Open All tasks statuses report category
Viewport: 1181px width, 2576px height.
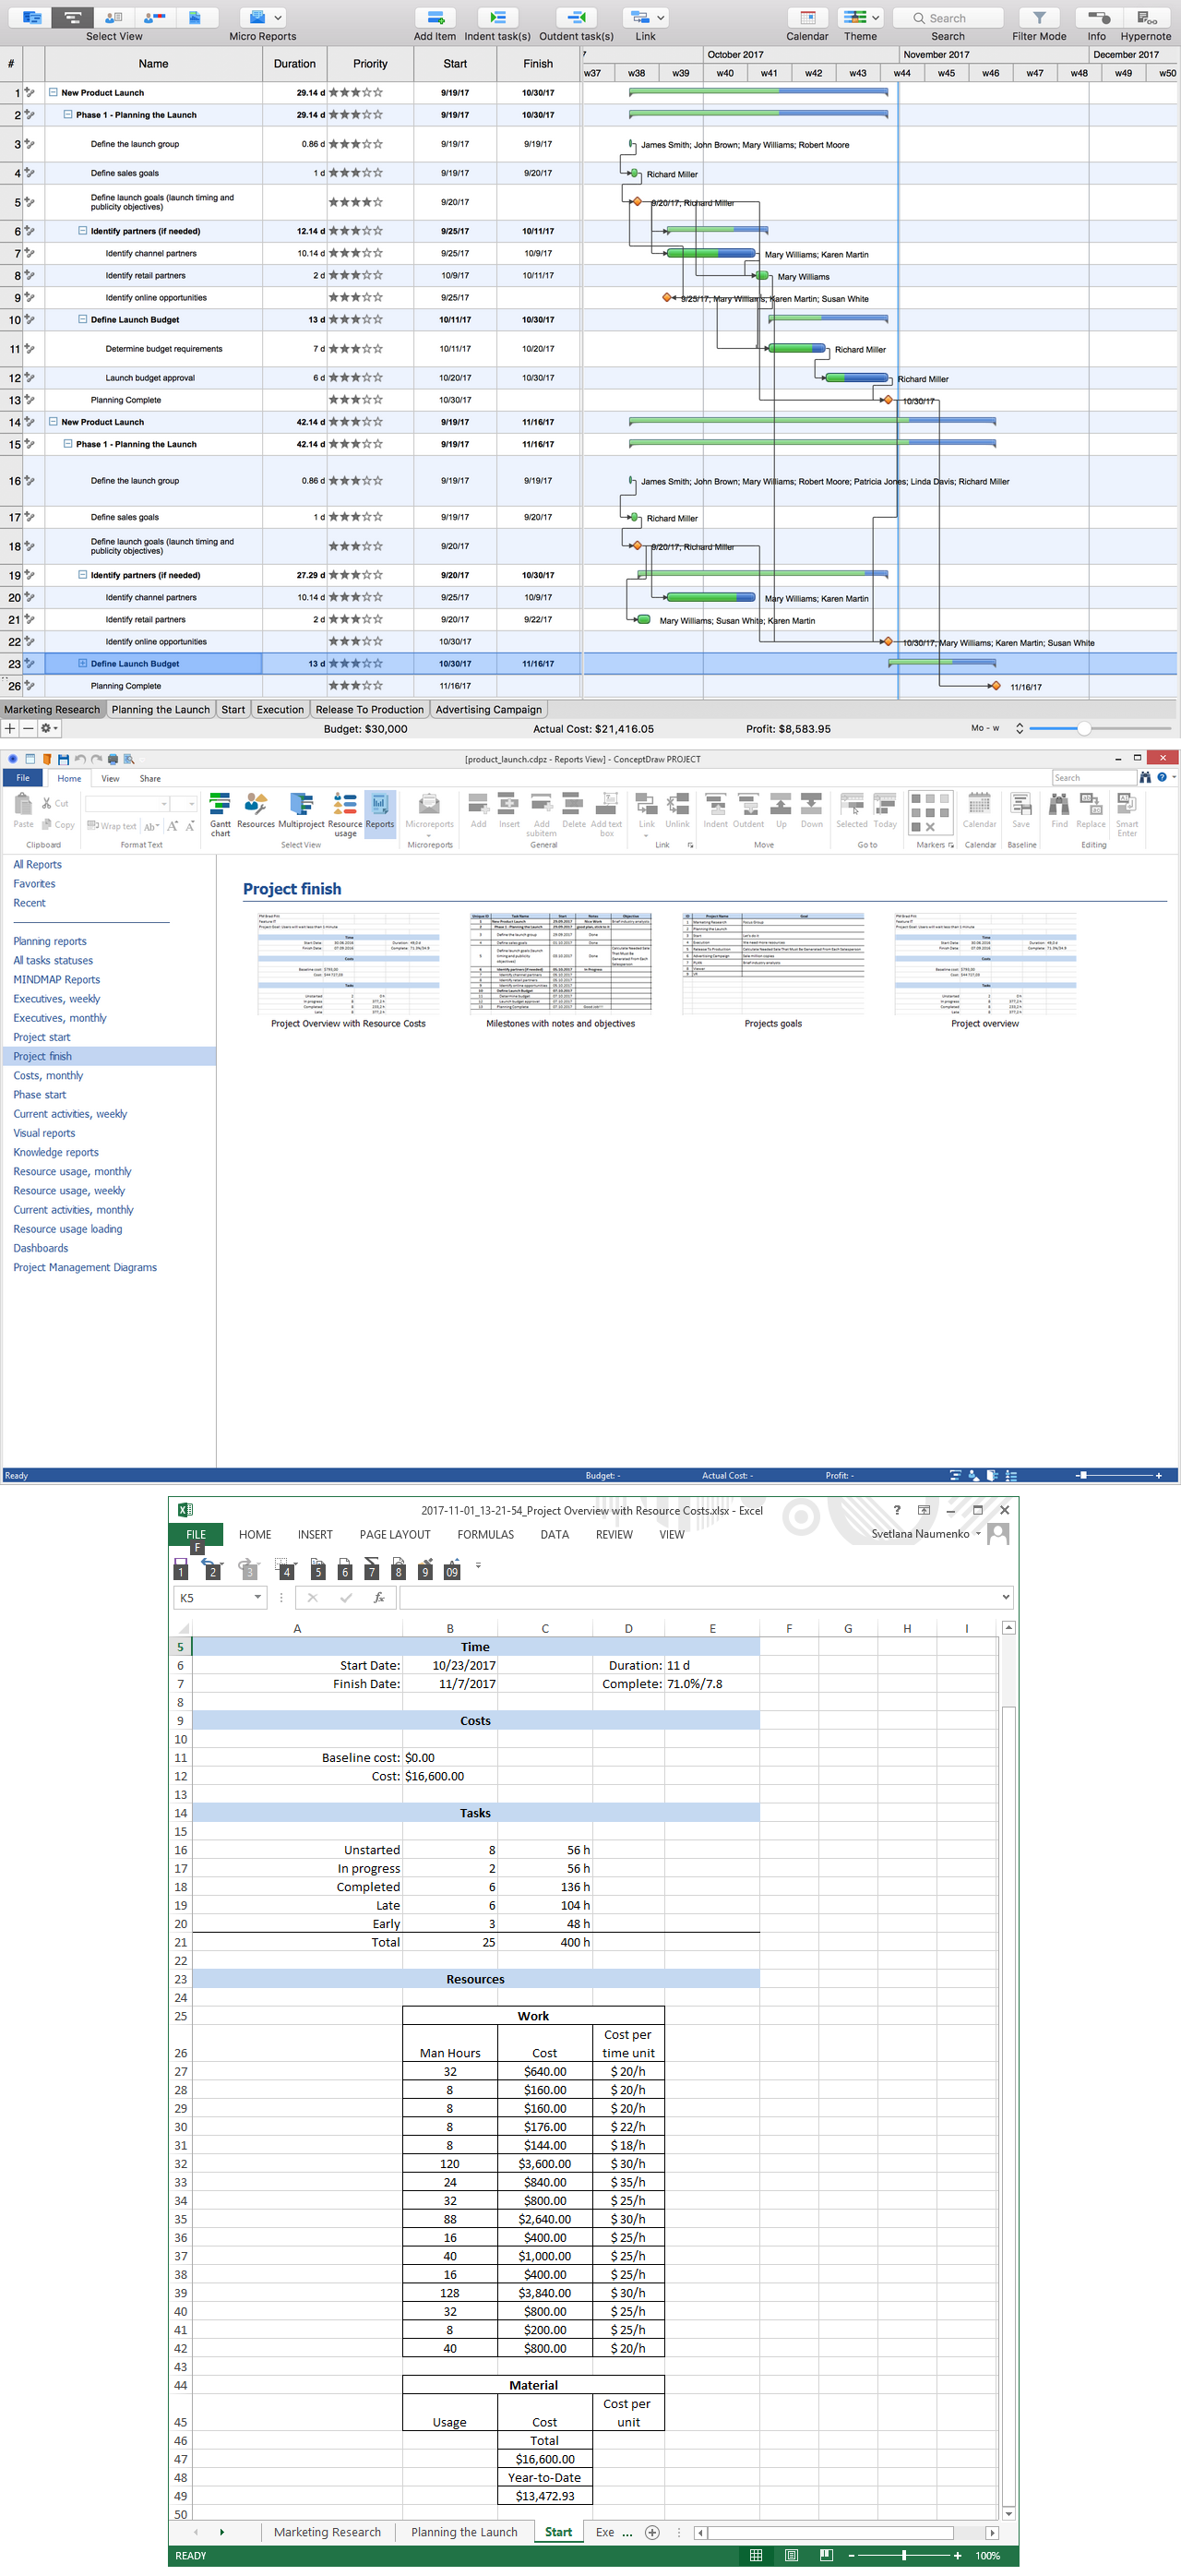pos(53,960)
